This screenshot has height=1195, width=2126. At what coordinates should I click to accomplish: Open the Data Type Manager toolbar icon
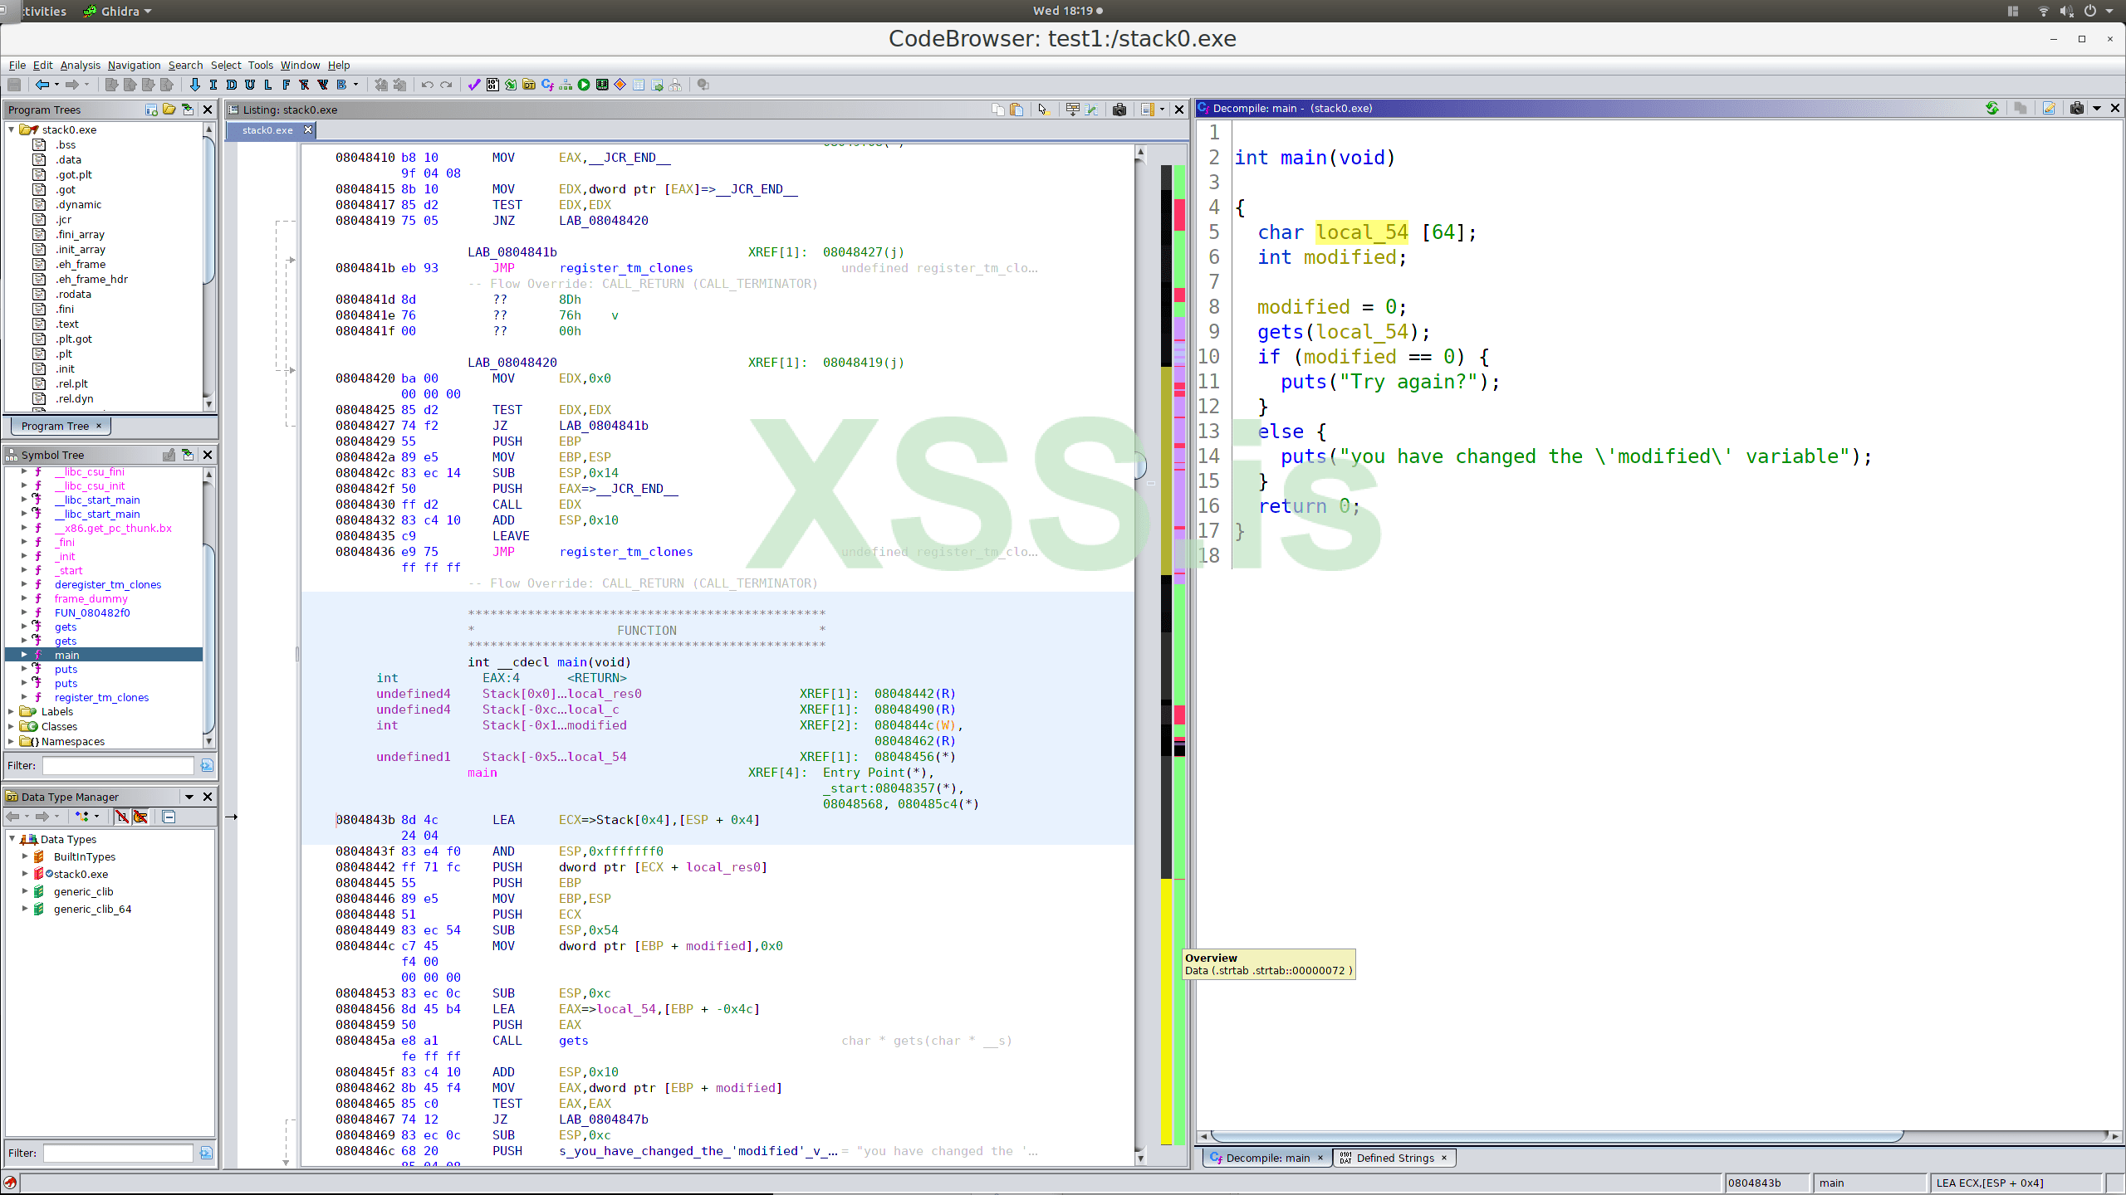(x=528, y=85)
